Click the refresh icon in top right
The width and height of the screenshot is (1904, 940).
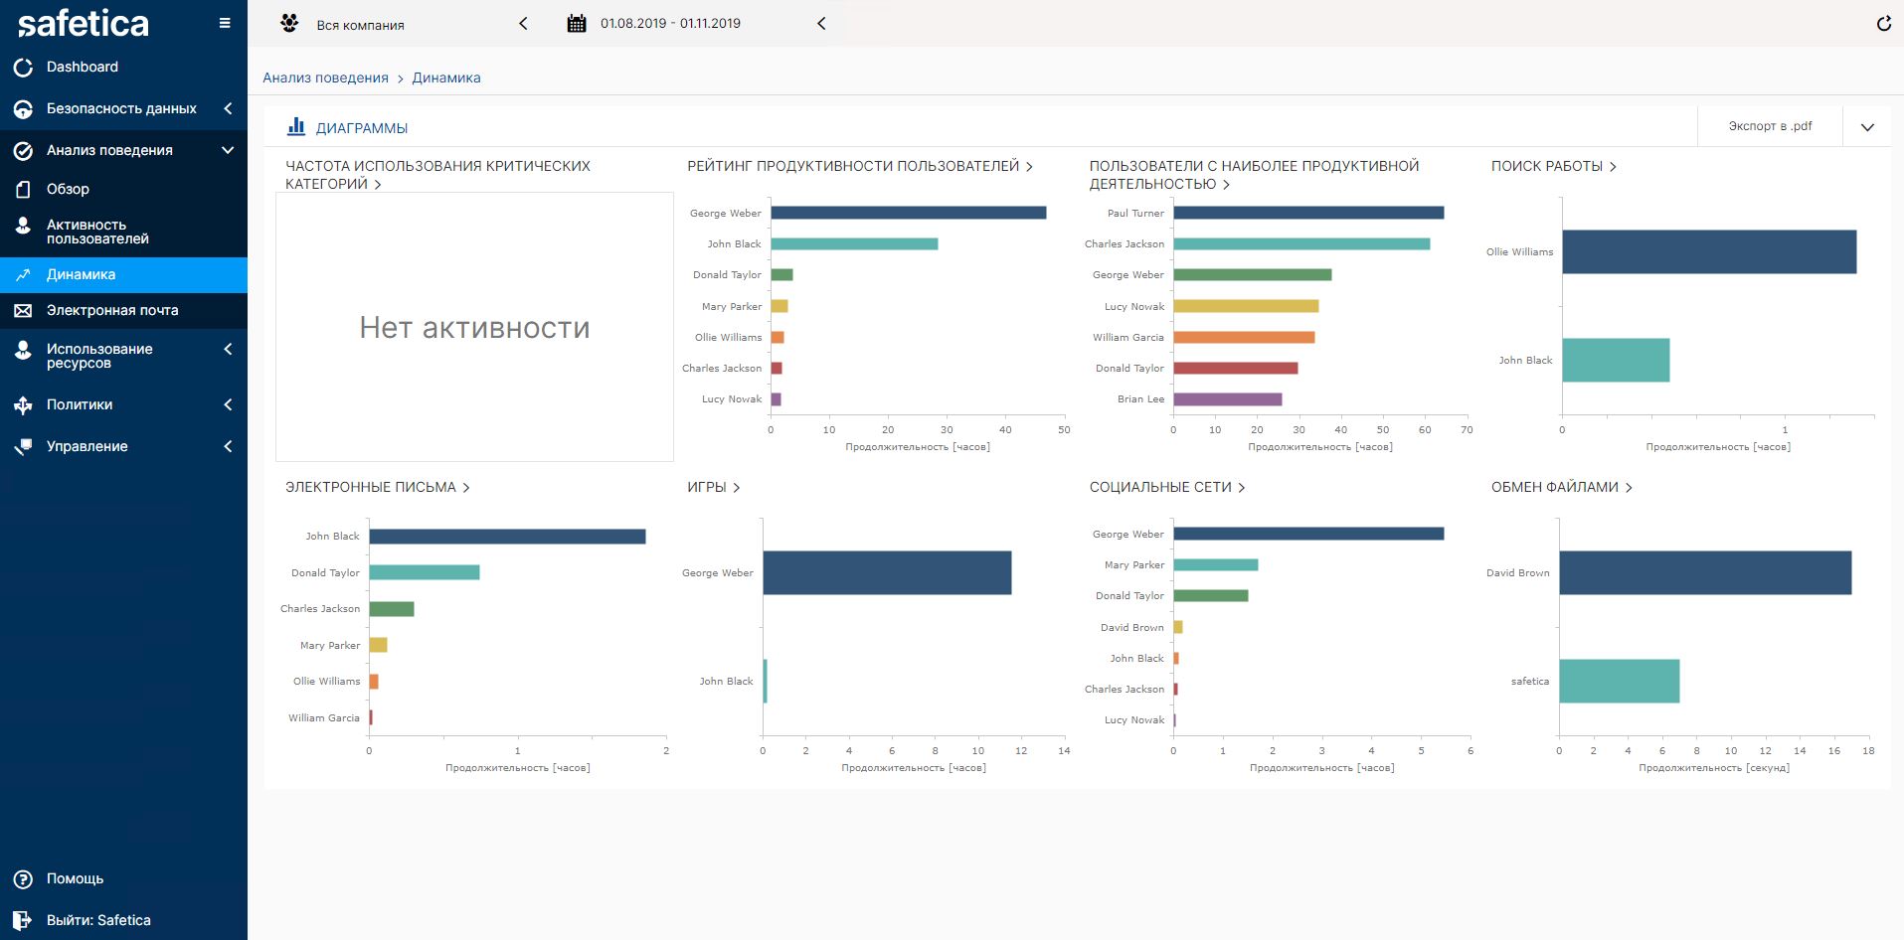1883,23
